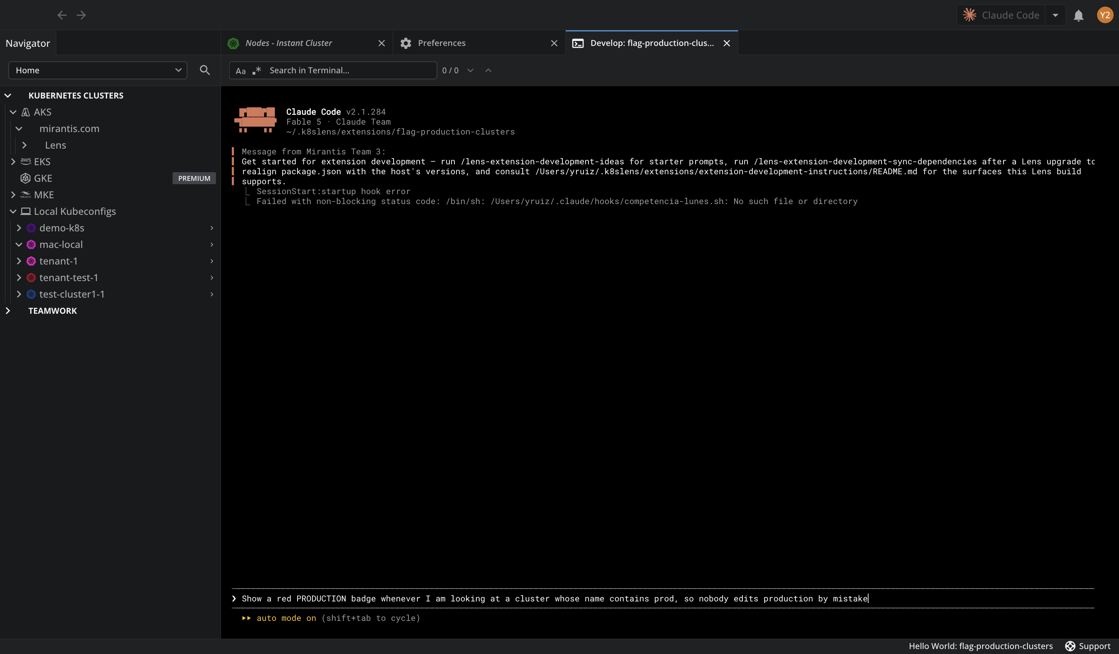1119x654 pixels.
Task: Click the demo-k8s cluster icon
Action: (31, 228)
